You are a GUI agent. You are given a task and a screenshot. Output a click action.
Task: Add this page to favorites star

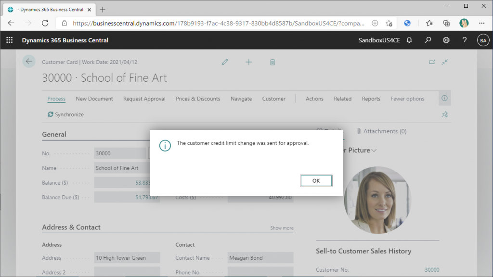(389, 23)
